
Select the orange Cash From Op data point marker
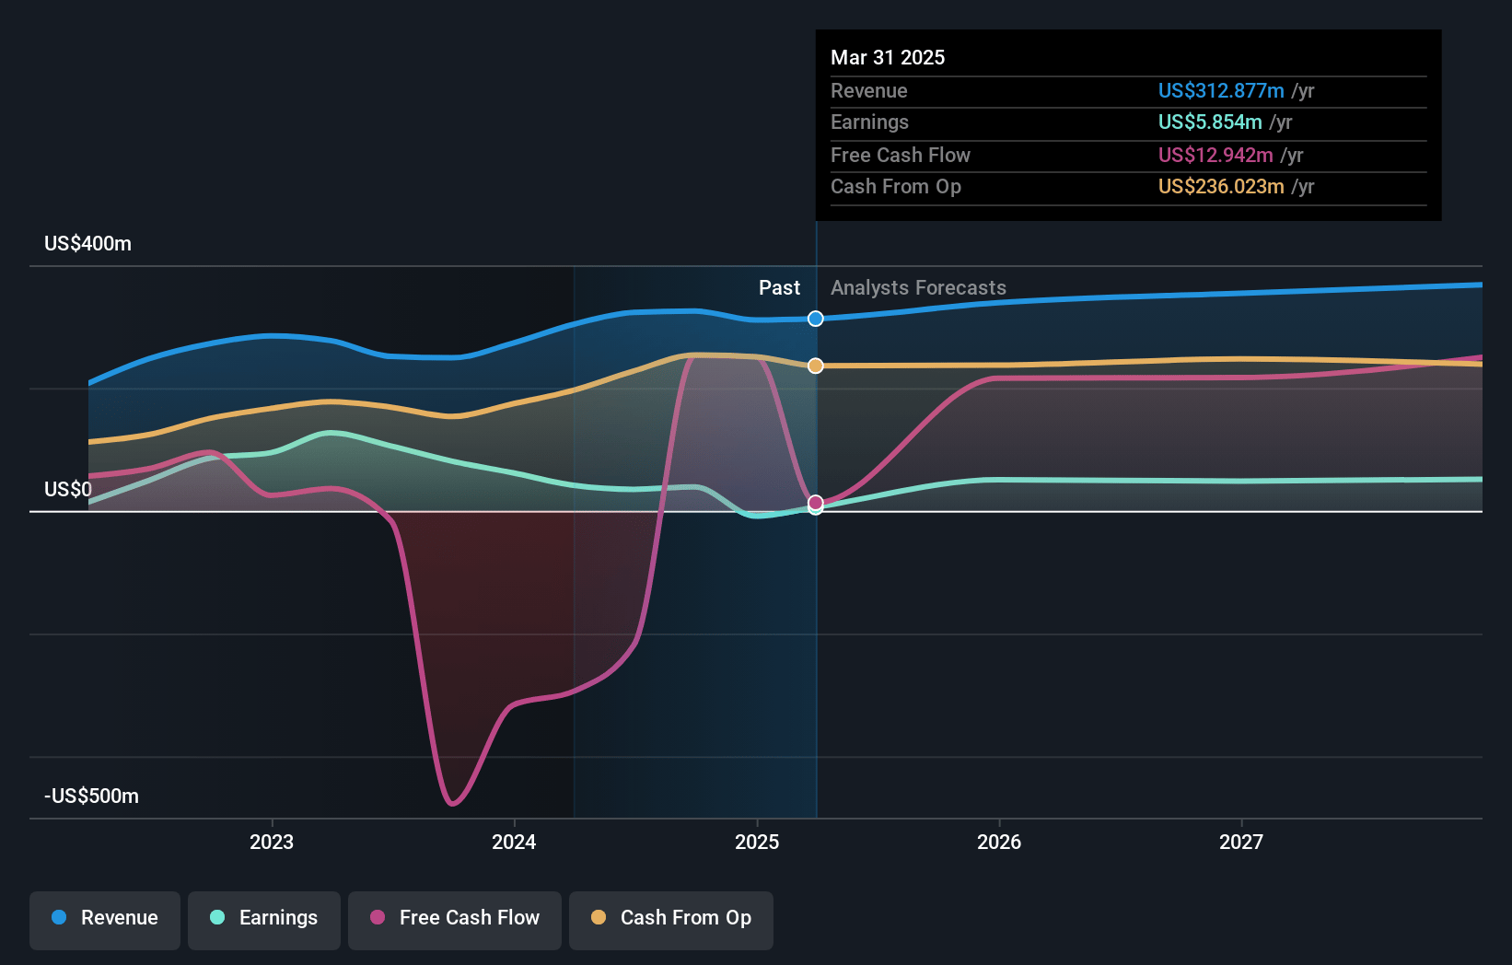click(x=816, y=366)
